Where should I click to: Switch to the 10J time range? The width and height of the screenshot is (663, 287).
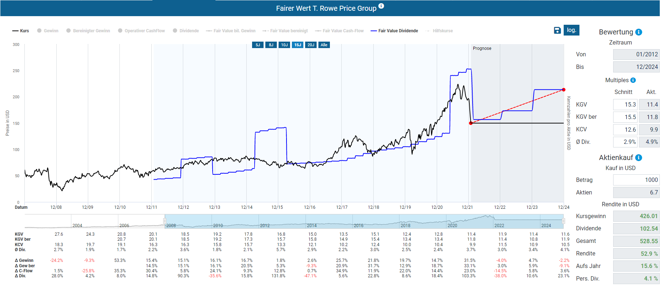tap(284, 45)
